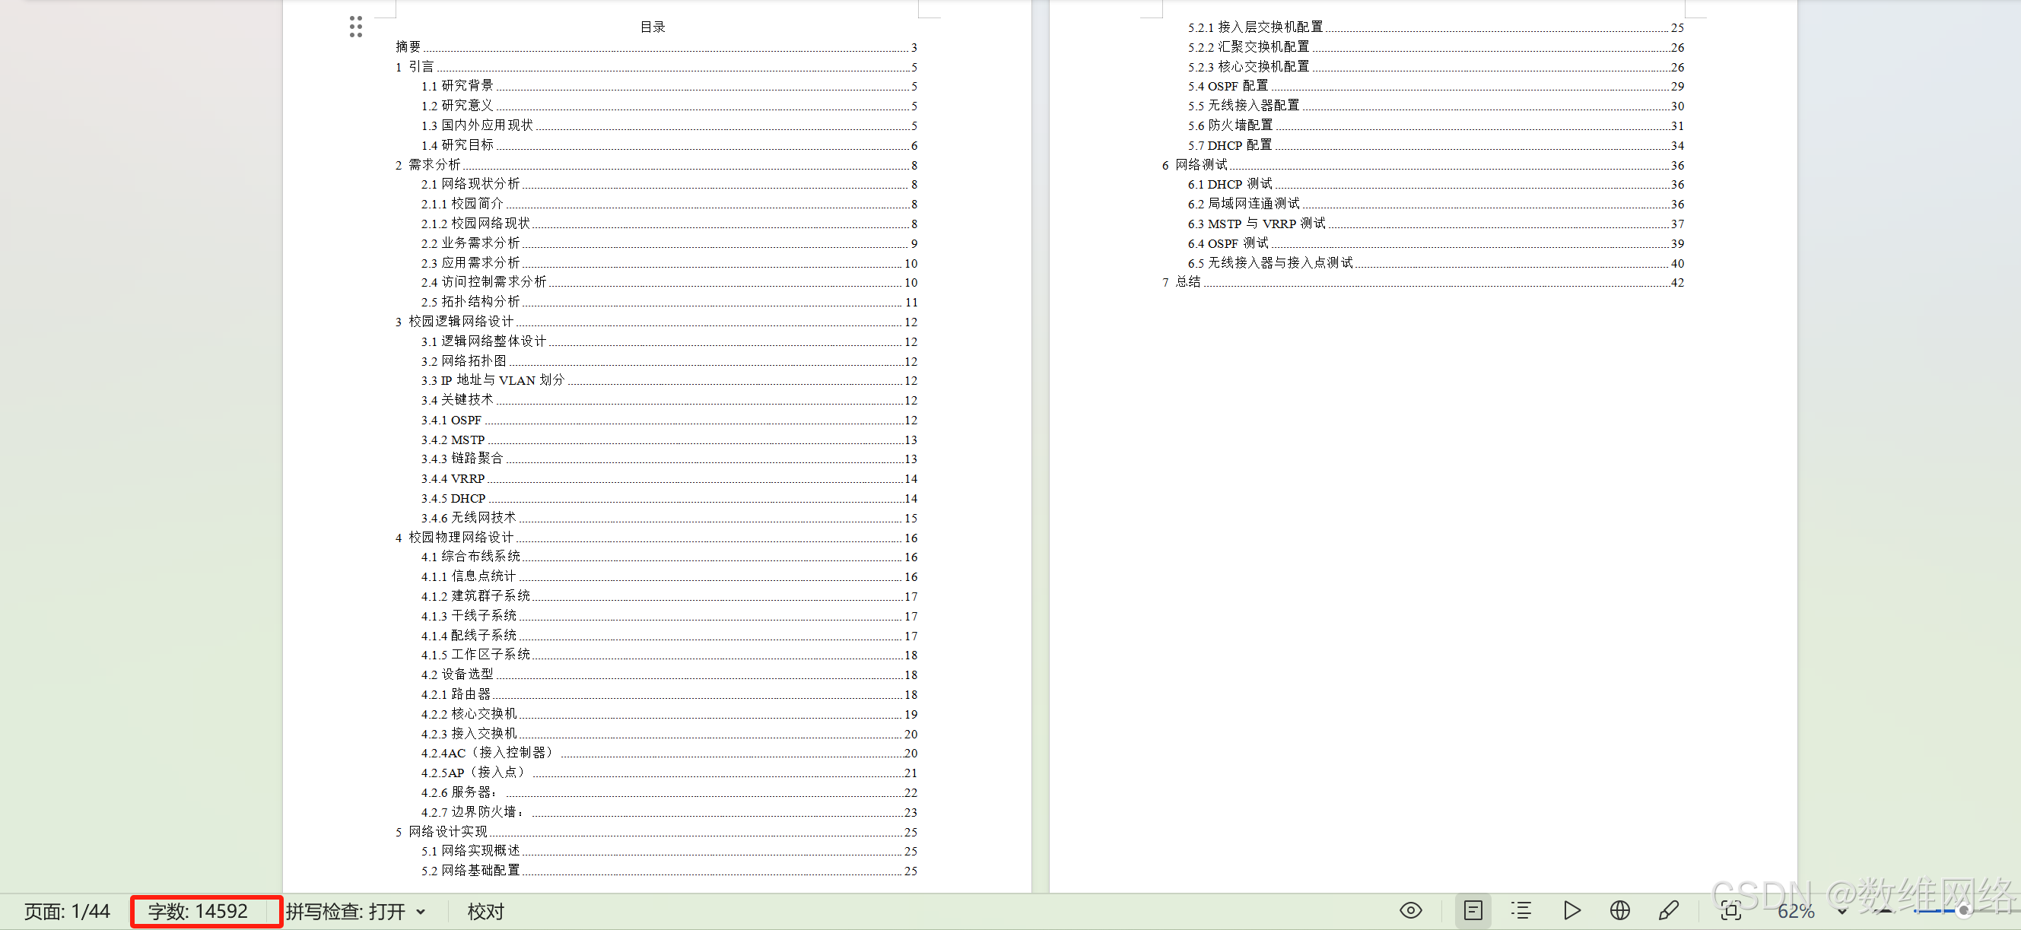Click the 62% zoom level
This screenshot has height=930, width=2021.
coord(1795,911)
